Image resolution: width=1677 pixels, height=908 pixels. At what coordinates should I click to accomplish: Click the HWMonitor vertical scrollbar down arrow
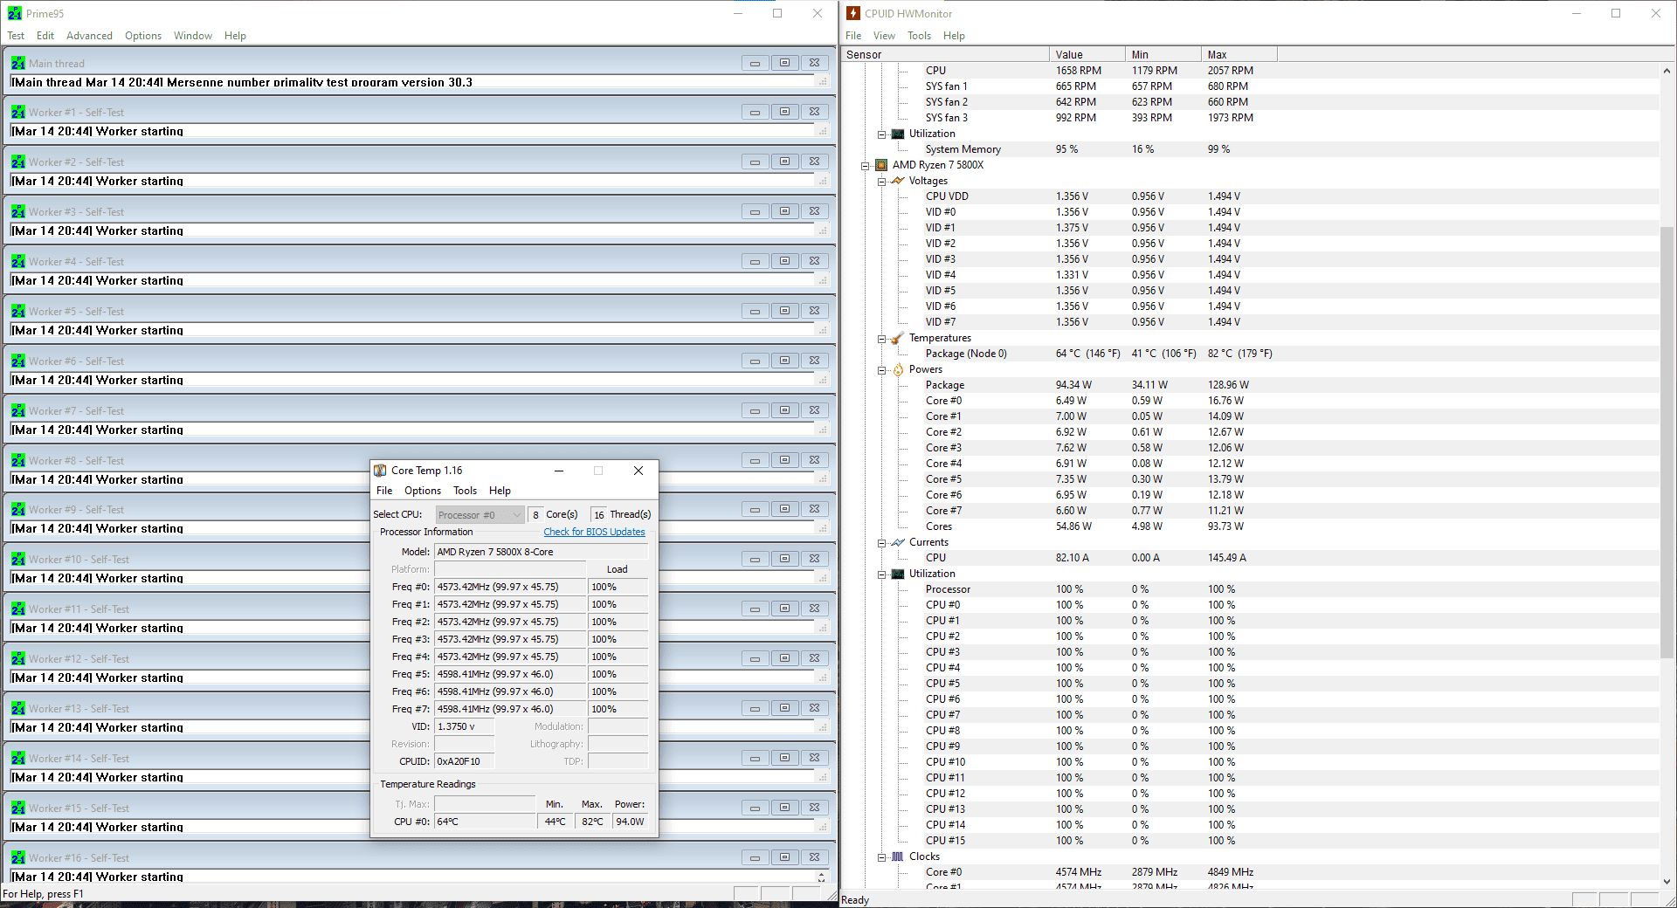[x=1667, y=882]
